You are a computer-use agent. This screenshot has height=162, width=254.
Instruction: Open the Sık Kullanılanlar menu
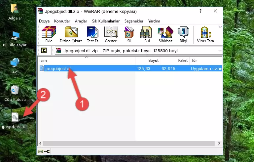[x=106, y=21]
